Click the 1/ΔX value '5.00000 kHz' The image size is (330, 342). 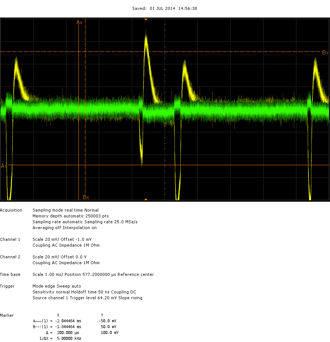[x=69, y=338]
